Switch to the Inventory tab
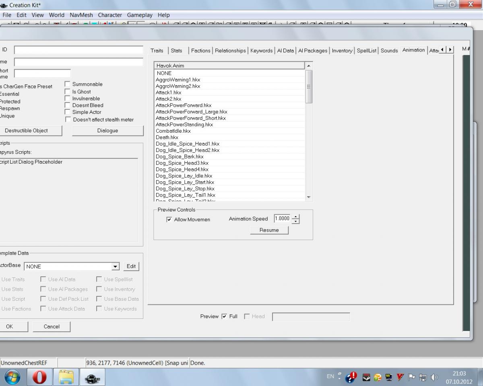Viewport: 483px width, 386px height. click(x=342, y=51)
